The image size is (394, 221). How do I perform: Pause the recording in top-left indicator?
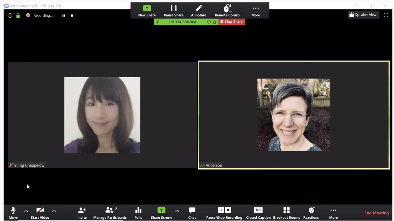tap(64, 15)
